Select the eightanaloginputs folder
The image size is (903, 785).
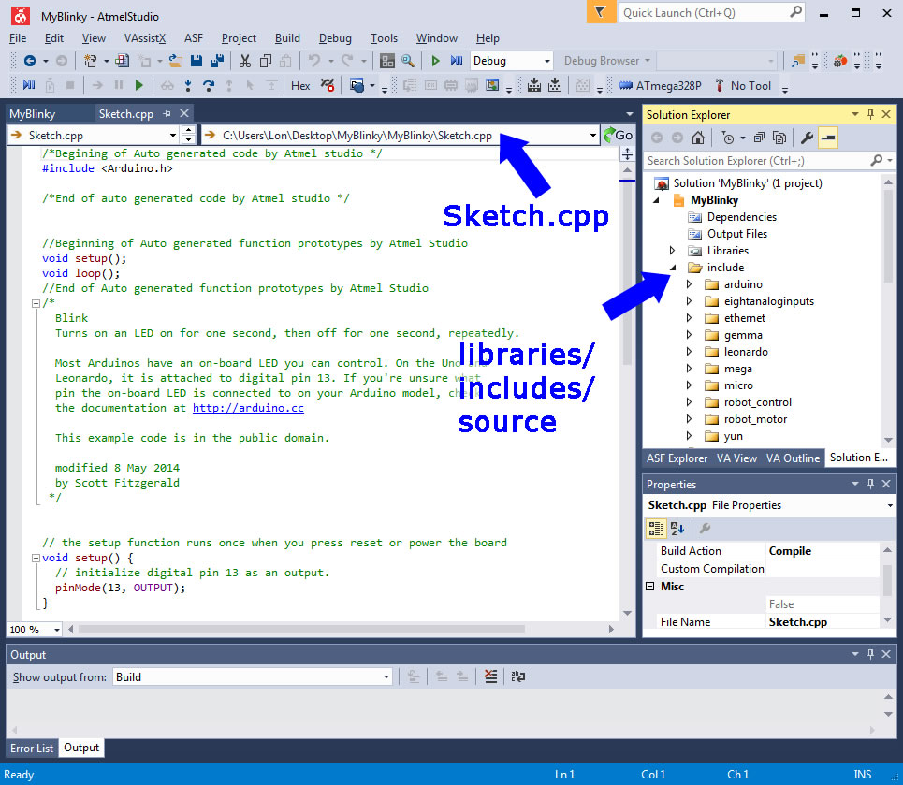tap(769, 301)
